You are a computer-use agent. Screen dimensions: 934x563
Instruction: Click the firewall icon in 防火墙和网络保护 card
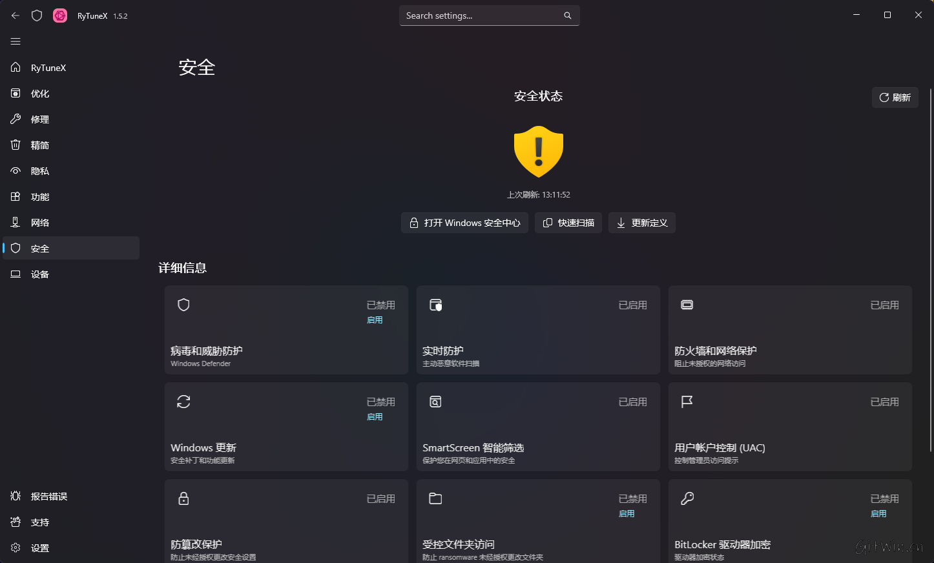click(x=687, y=305)
